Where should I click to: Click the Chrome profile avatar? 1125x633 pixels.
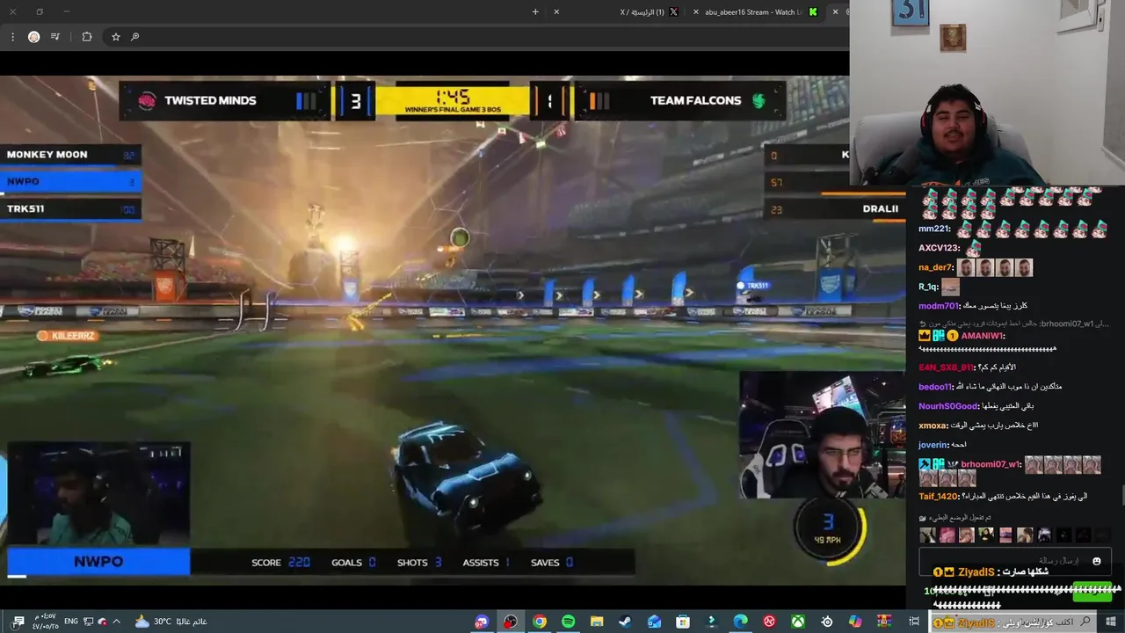tap(33, 37)
